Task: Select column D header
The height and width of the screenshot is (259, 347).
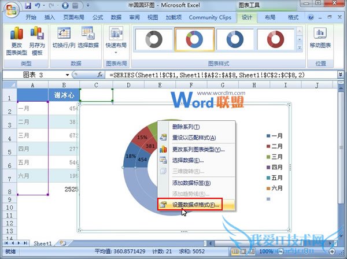Action: tap(128, 85)
